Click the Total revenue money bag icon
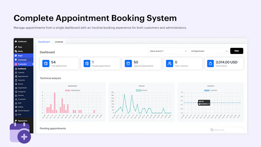Screen dimensions: 261x147 click(210, 63)
